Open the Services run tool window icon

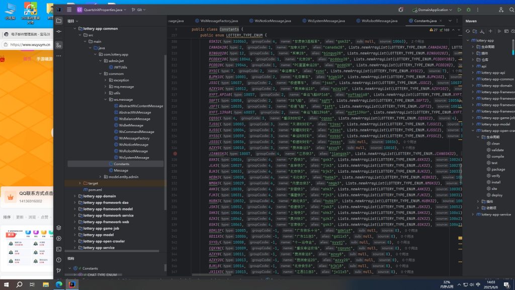tap(59, 238)
